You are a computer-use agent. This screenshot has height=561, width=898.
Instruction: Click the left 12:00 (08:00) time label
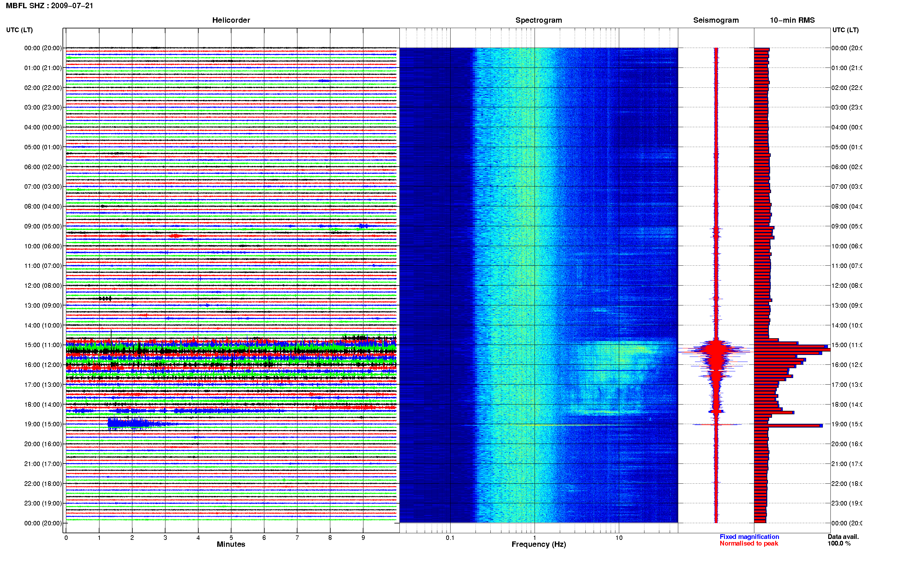tap(43, 285)
